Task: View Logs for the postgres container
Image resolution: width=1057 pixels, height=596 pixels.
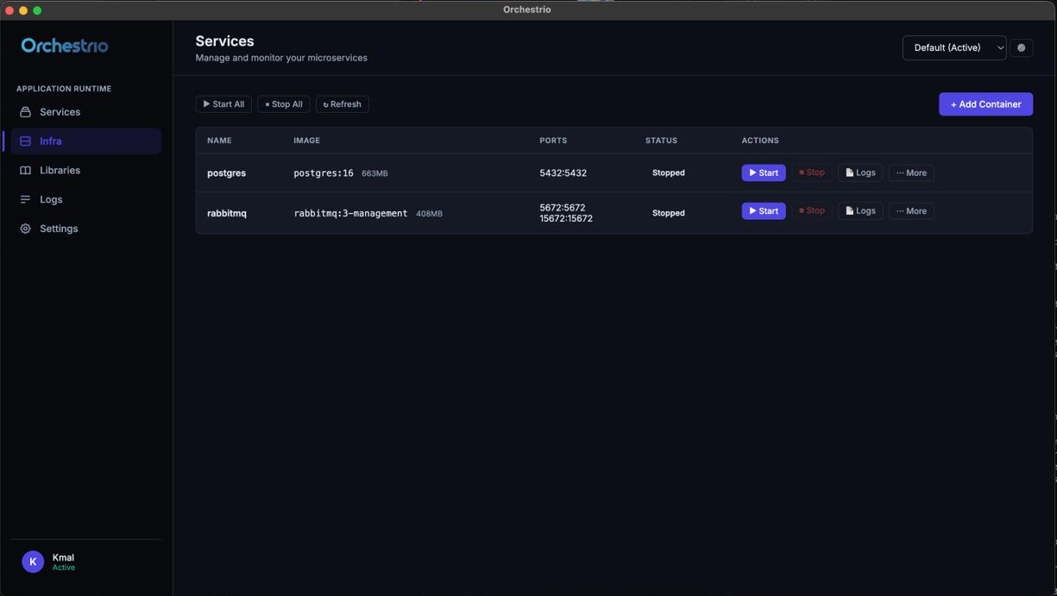Action: click(x=860, y=173)
